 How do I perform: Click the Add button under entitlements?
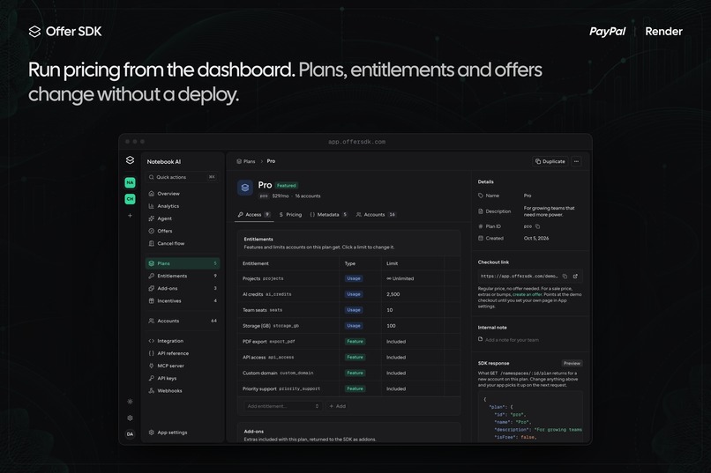[x=338, y=406]
